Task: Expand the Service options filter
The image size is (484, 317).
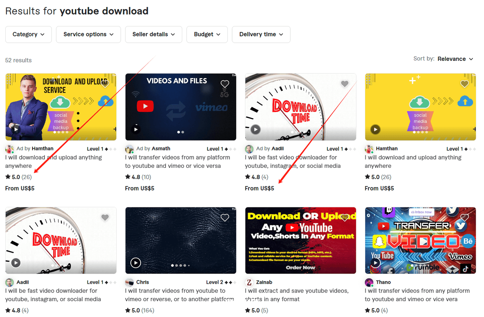Action: (88, 34)
